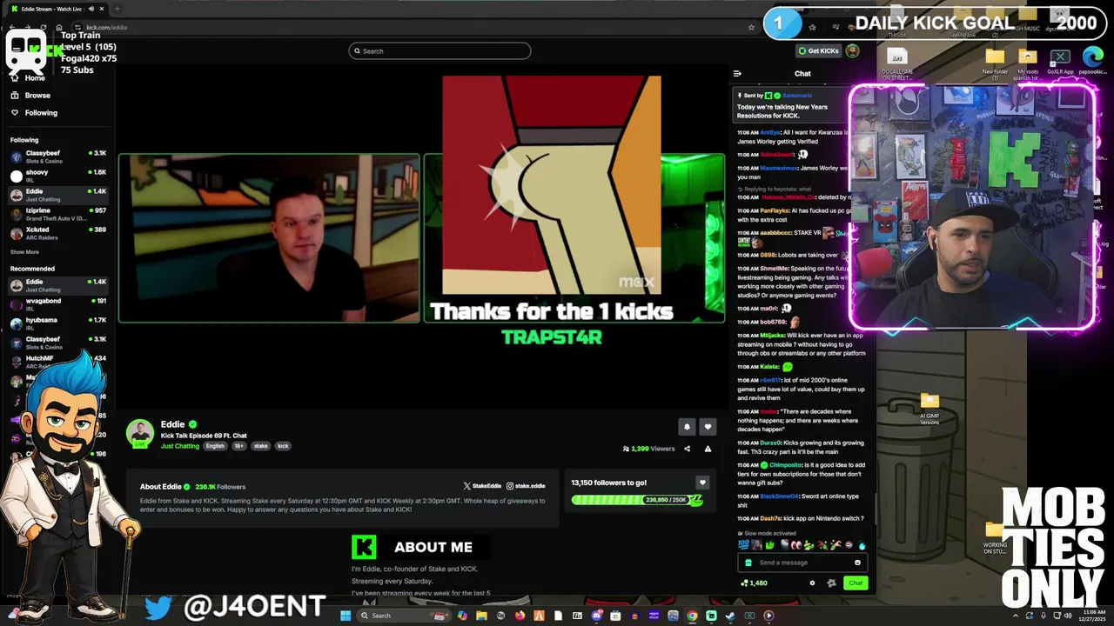Toggle notification bell for Eddie
Viewport: 1114px width, 626px height.
pos(687,427)
